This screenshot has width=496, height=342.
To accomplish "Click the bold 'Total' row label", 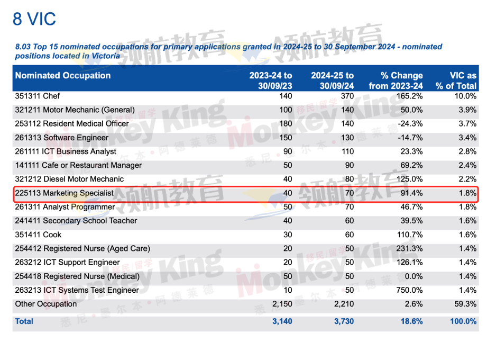I will (24, 321).
